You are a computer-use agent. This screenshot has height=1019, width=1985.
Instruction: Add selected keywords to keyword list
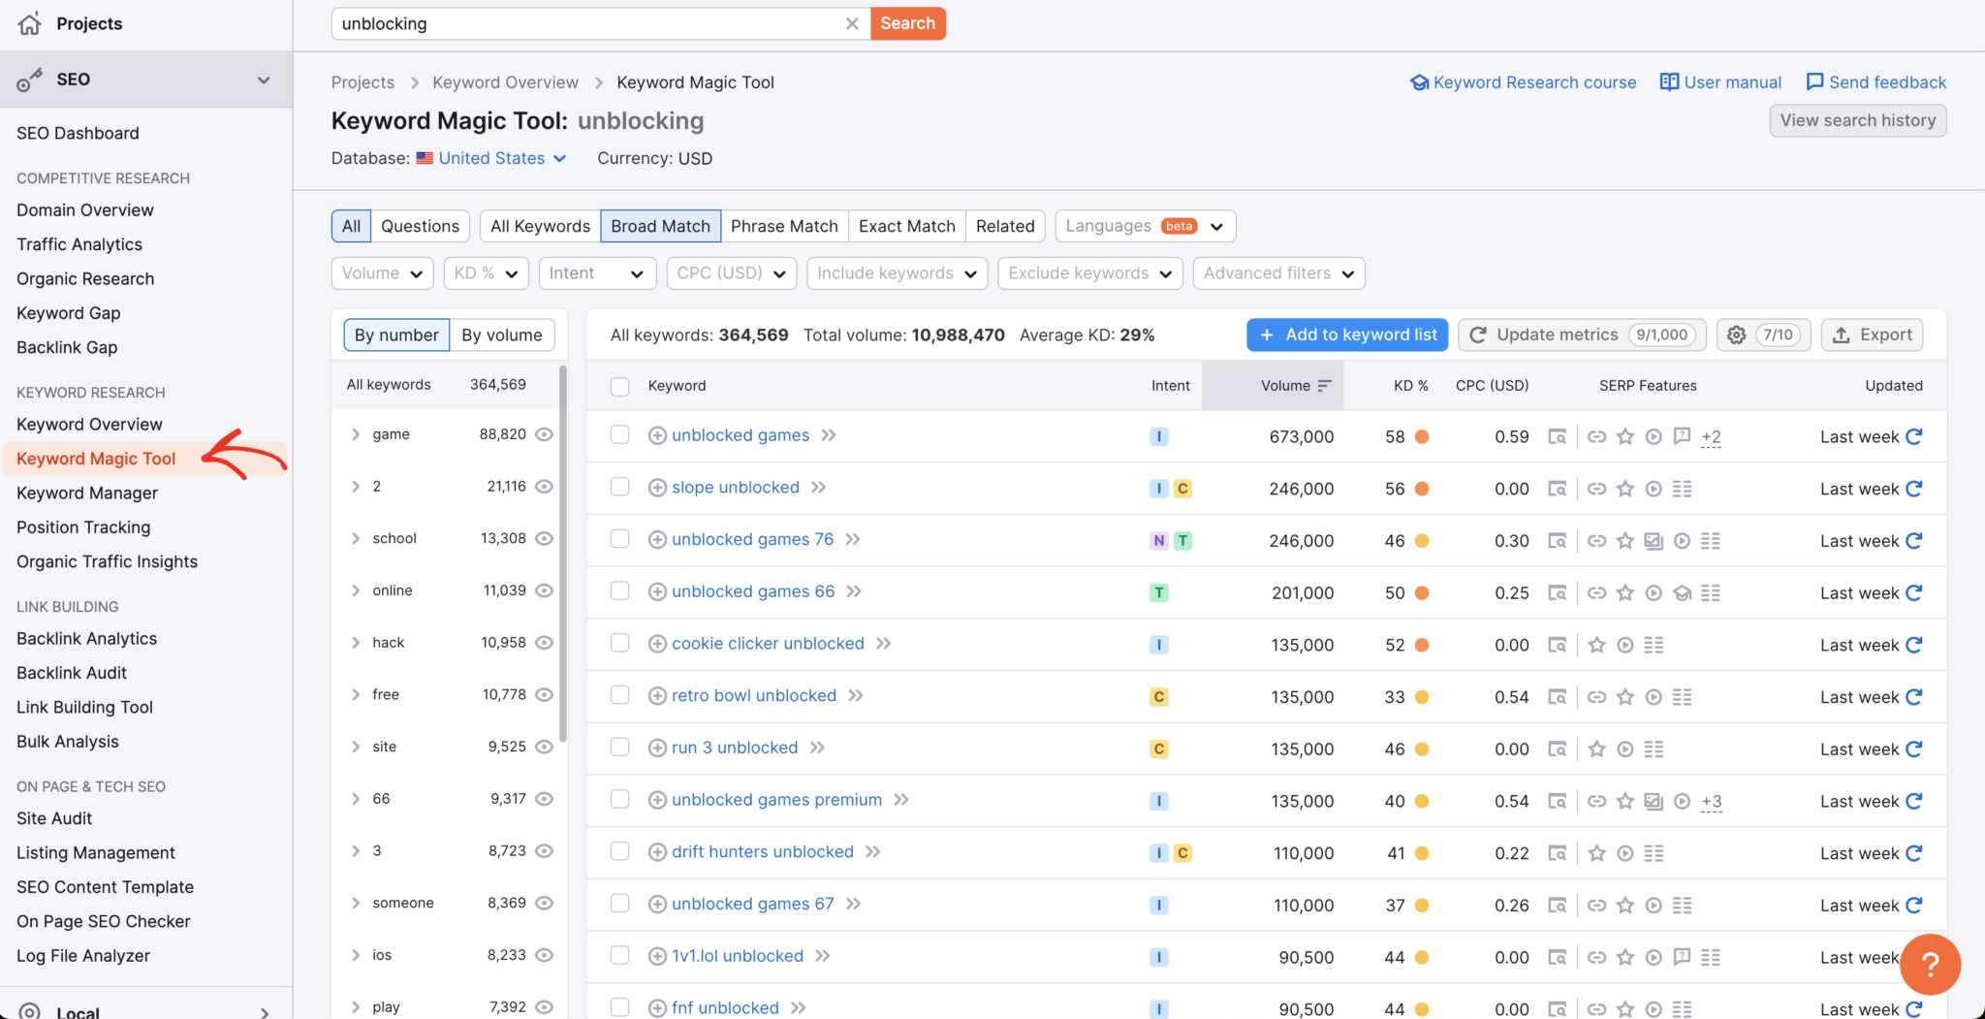coord(1347,334)
